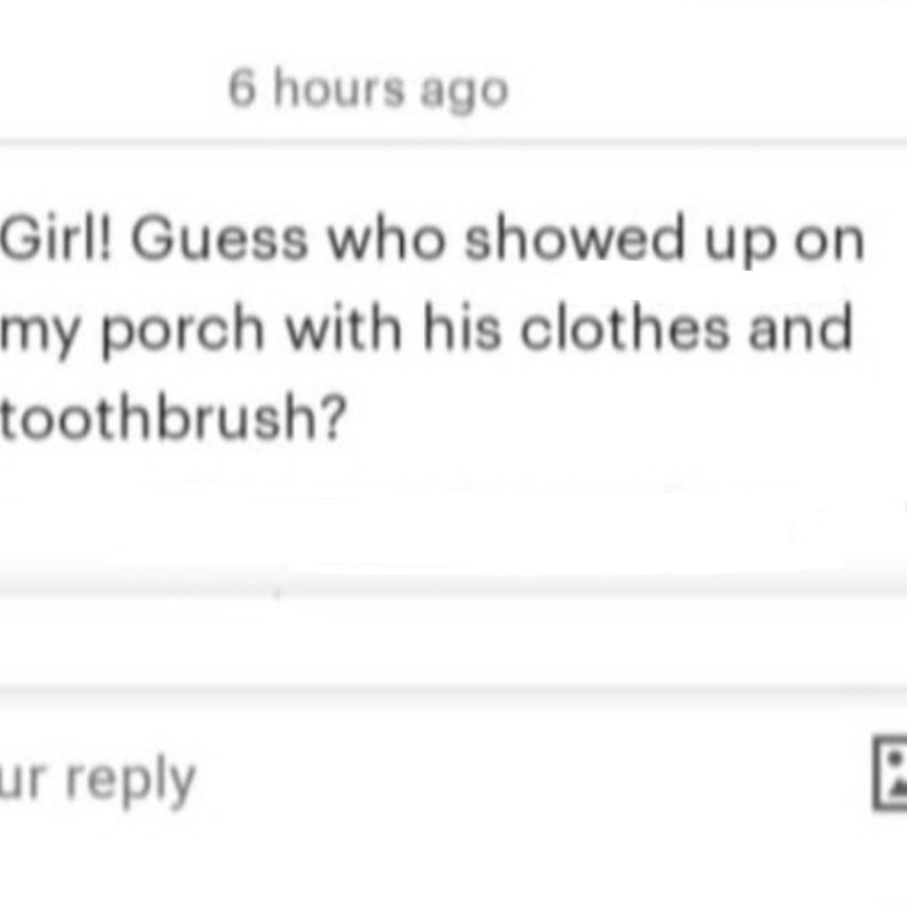Image resolution: width=907 pixels, height=907 pixels.
Task: Select the message starting with "Girl!"
Action: 428,328
